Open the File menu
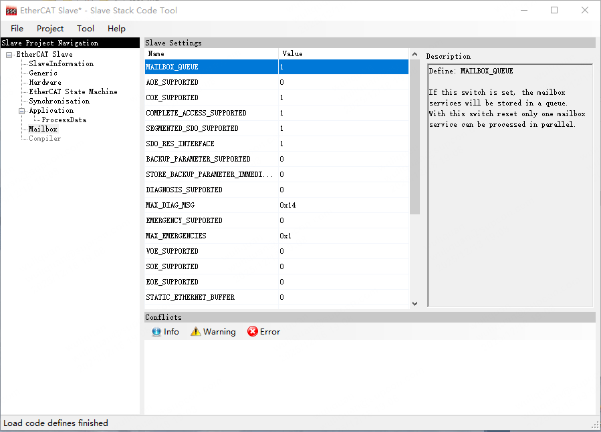This screenshot has width=601, height=432. (17, 29)
